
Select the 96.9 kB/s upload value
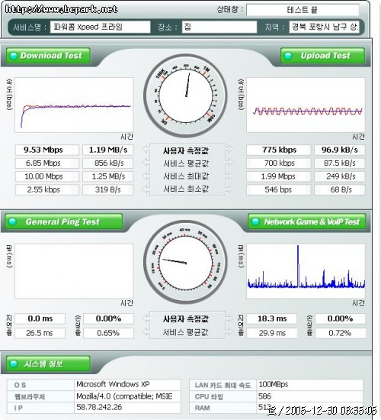click(x=340, y=150)
